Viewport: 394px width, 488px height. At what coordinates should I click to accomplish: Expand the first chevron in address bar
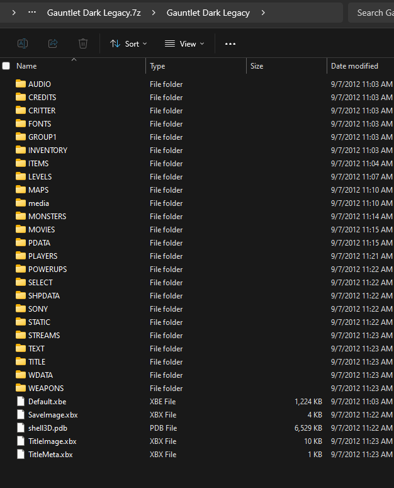coord(14,13)
